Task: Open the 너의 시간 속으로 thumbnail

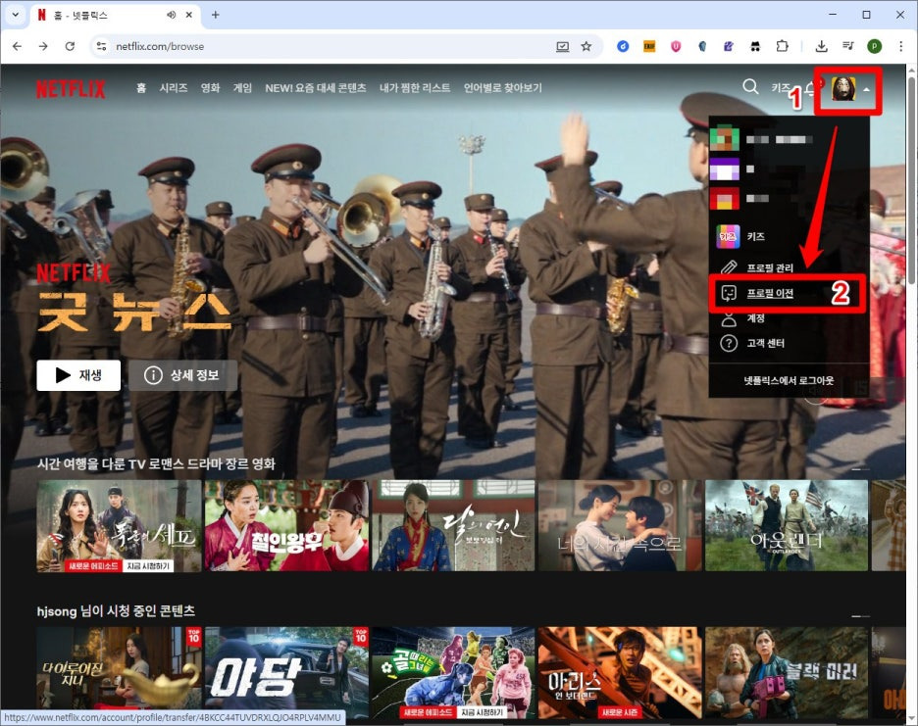Action: [621, 526]
